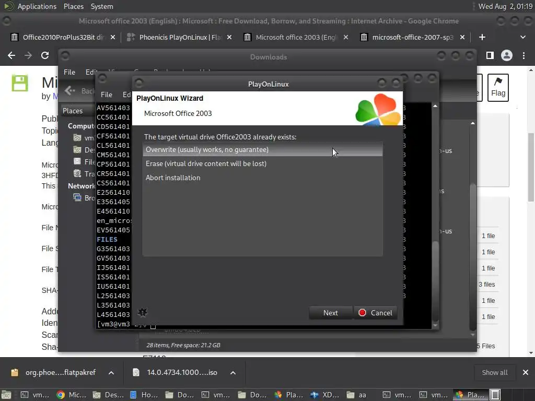Select Erase (virtual drive content will be lost)
Image resolution: width=535 pixels, height=401 pixels.
coord(262,163)
